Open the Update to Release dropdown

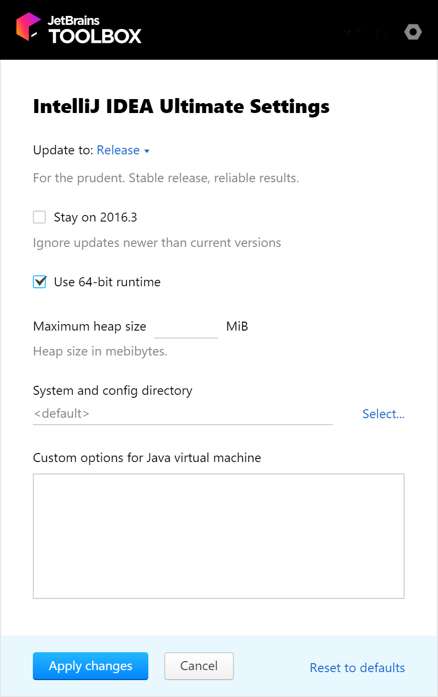tap(123, 150)
